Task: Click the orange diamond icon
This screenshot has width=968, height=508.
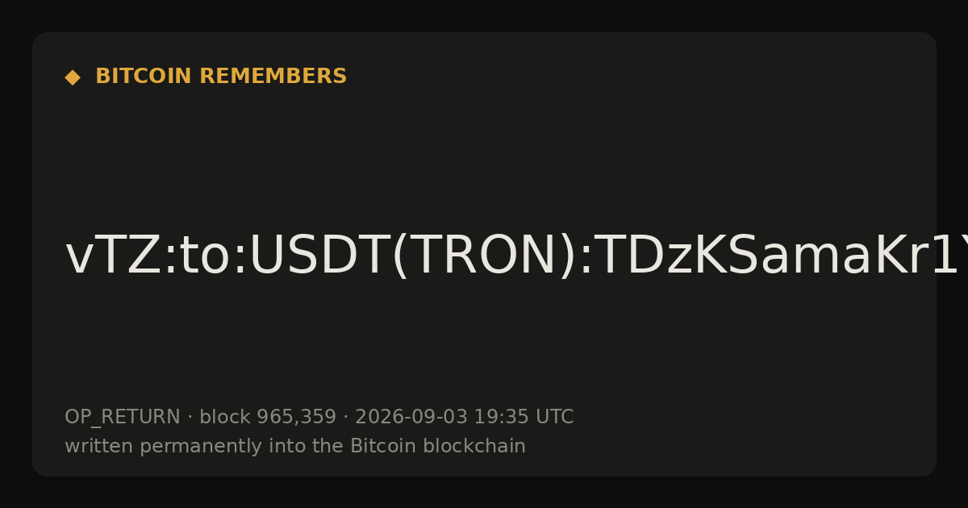Action: 73,77
